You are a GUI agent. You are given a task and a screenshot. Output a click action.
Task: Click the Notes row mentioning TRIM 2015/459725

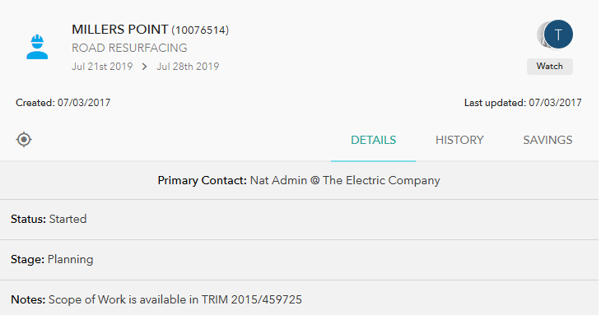[x=299, y=299]
